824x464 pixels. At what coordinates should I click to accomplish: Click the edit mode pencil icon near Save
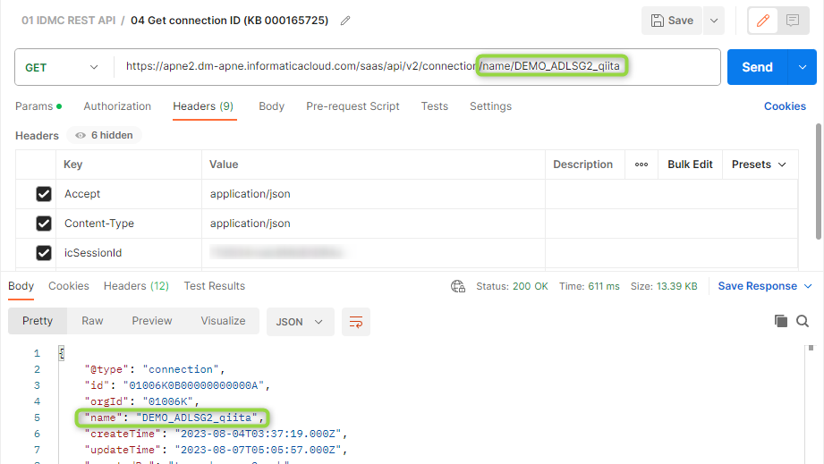pyautogui.click(x=763, y=21)
